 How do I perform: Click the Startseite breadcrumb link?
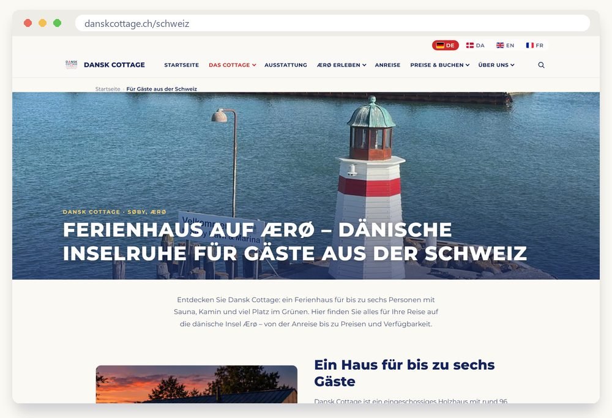(x=108, y=89)
